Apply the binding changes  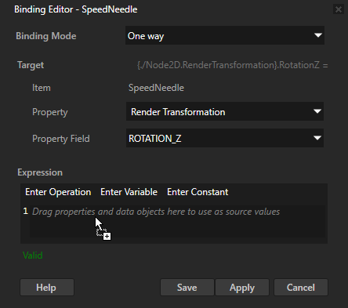point(242,288)
